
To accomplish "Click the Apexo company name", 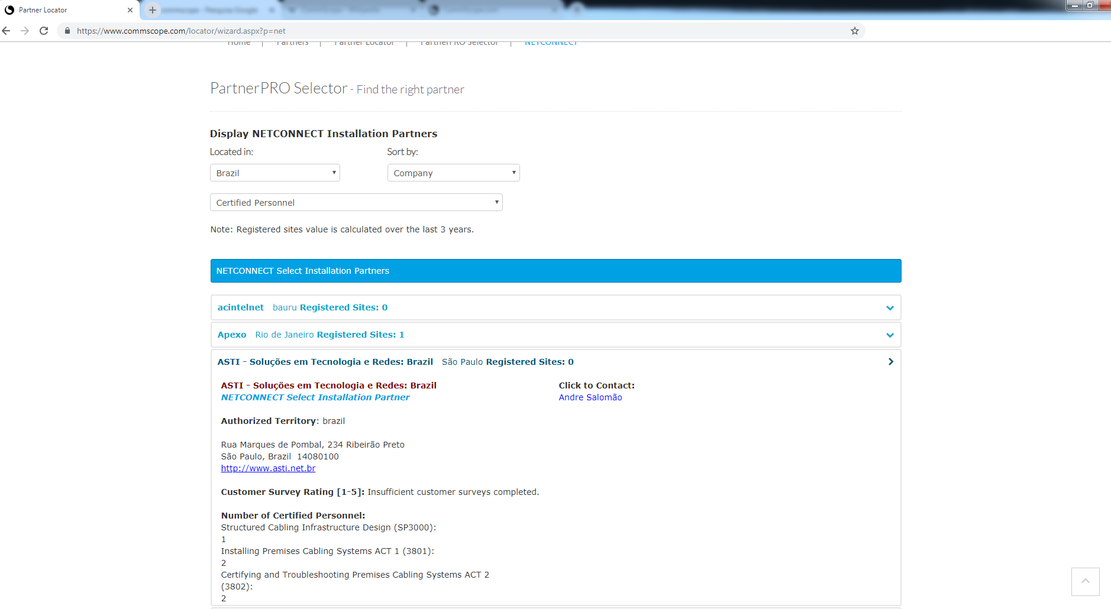I will pos(232,335).
